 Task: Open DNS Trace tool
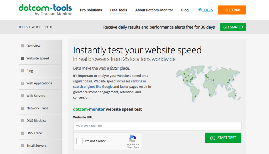coord(40,133)
